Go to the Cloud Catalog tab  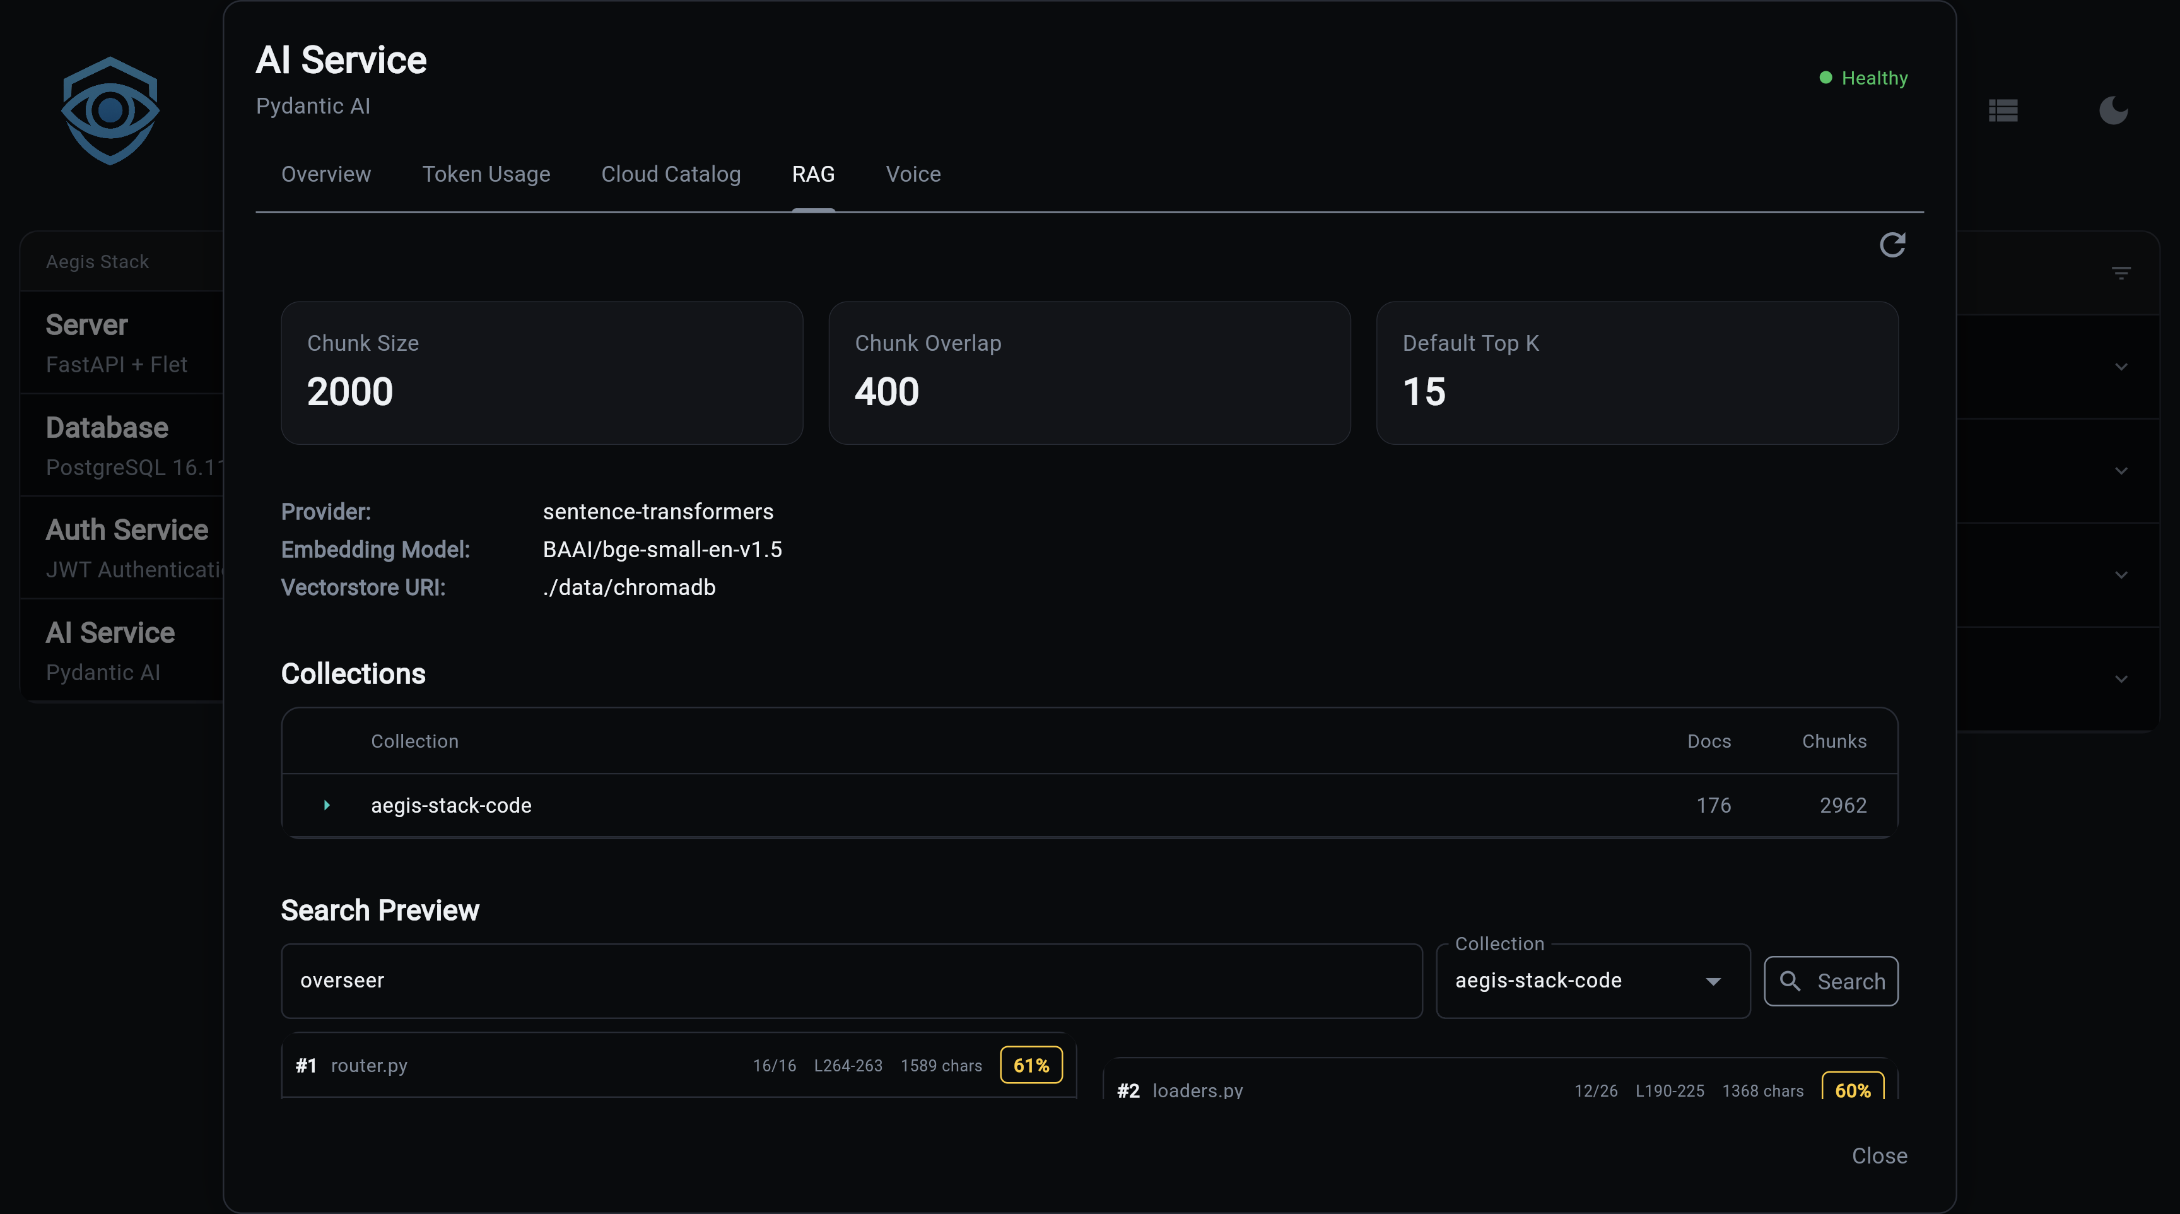[671, 174]
